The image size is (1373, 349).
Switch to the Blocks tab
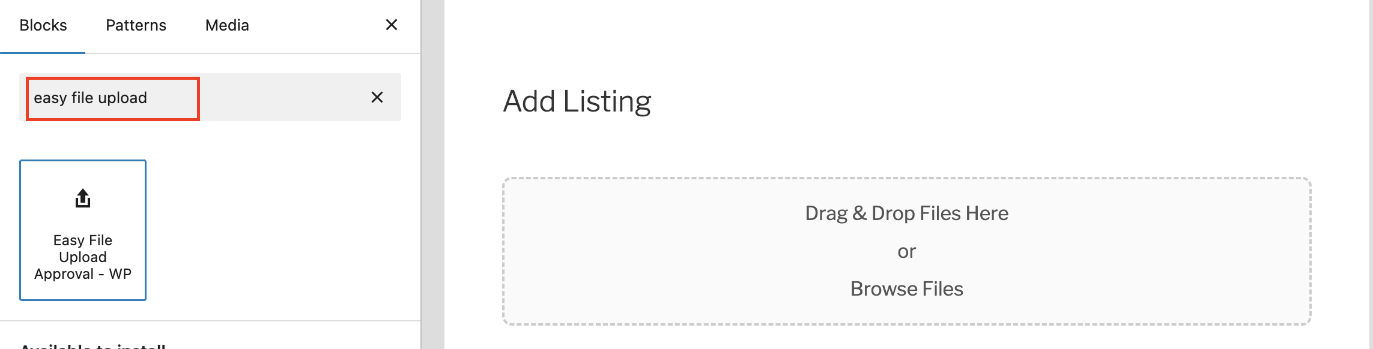click(43, 25)
